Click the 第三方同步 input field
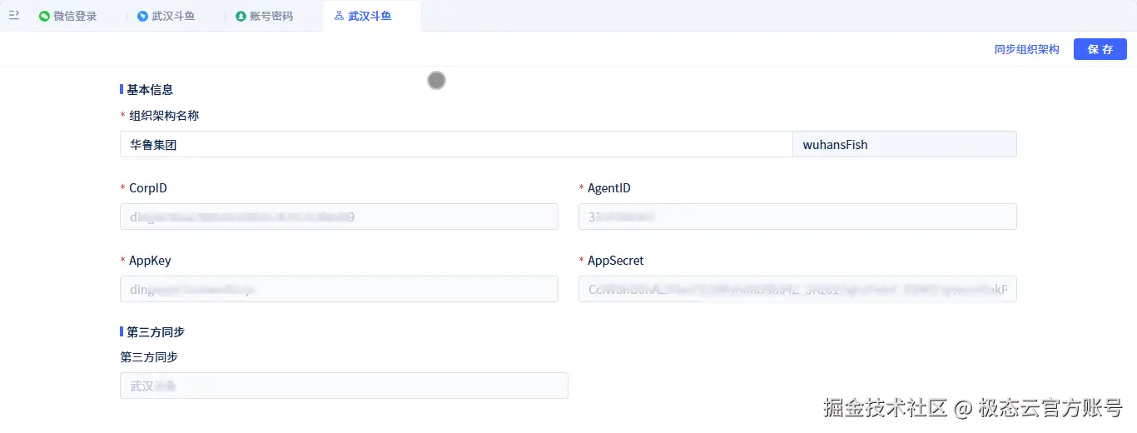Viewport: 1137px width, 433px height. [344, 386]
